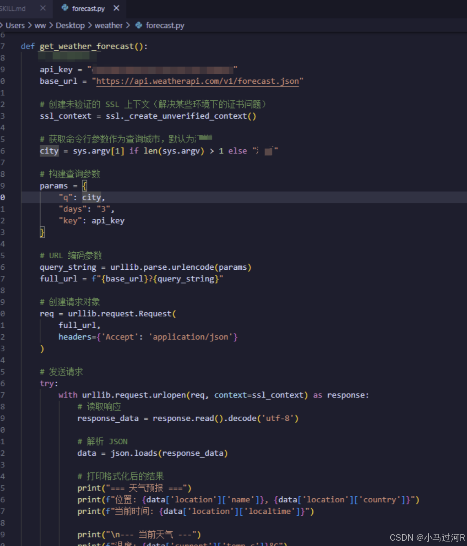
Task: Click the comment '# 打印格式化后的结果'
Action: click(120, 476)
